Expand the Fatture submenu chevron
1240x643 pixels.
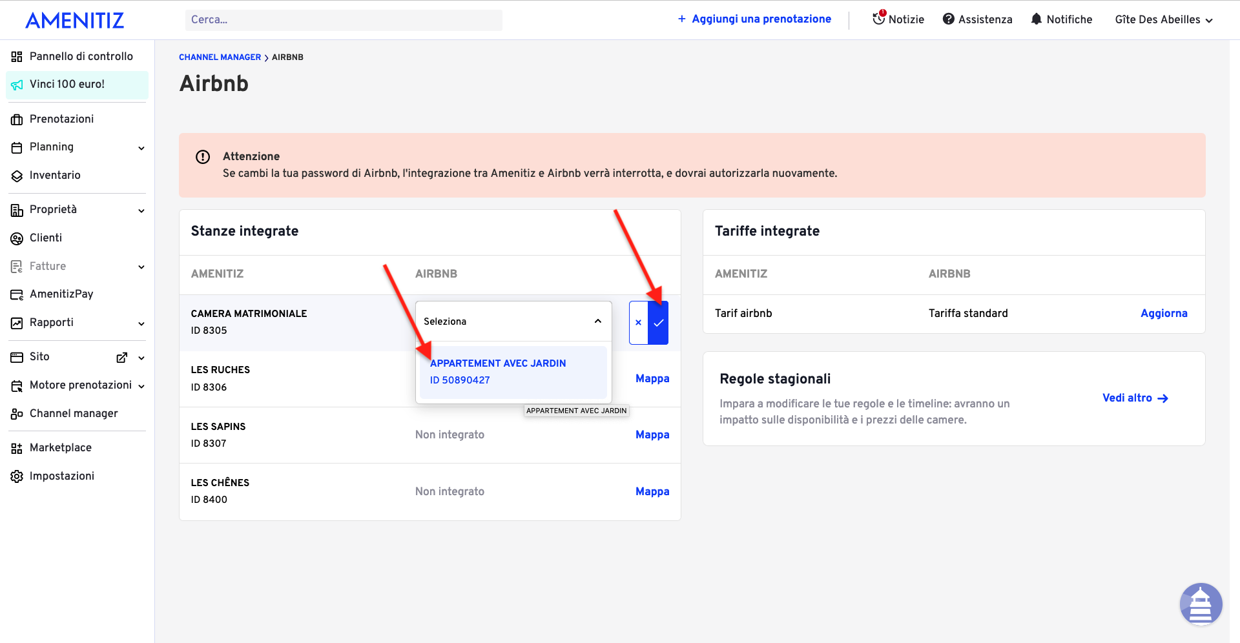point(141,267)
